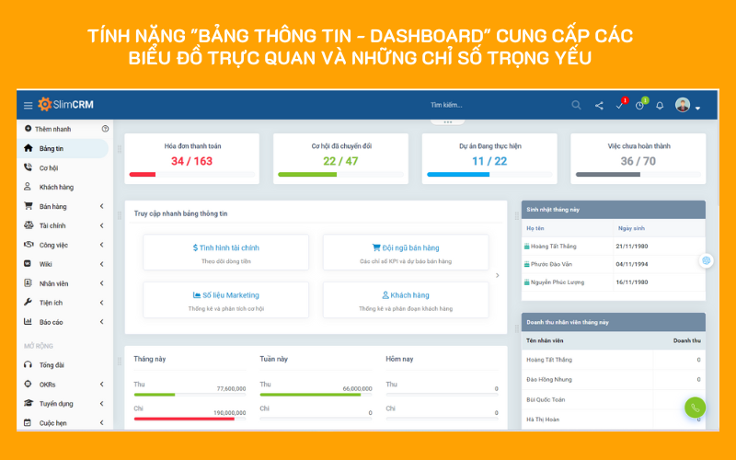The image size is (736, 460).
Task: Open the tasks checkmark notification icon
Action: [619, 105]
